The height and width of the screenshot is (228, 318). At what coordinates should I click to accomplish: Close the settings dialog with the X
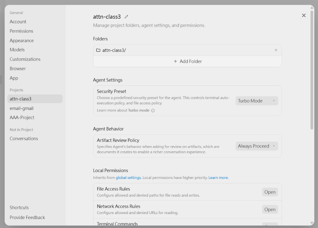pos(304,16)
